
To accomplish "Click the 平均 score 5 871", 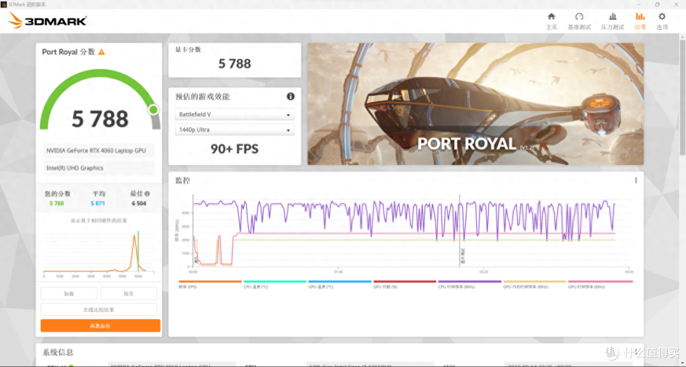I will [x=98, y=203].
